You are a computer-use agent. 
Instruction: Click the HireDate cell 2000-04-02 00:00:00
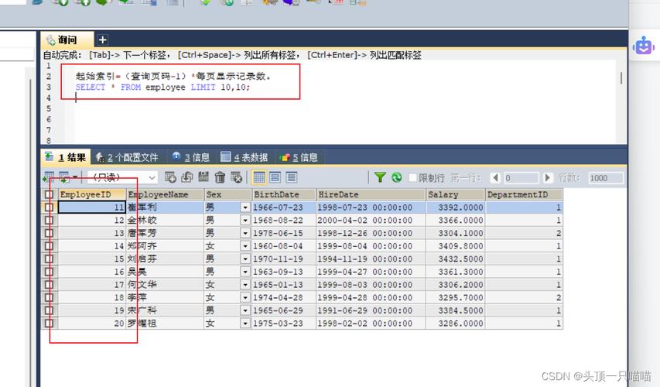(371, 221)
